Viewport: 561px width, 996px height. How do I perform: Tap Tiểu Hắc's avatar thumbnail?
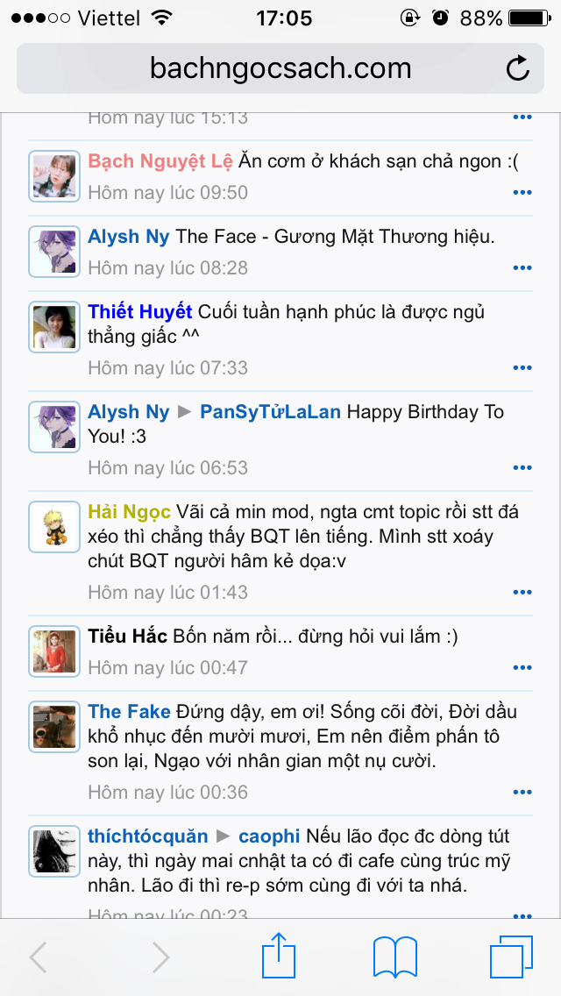click(54, 651)
